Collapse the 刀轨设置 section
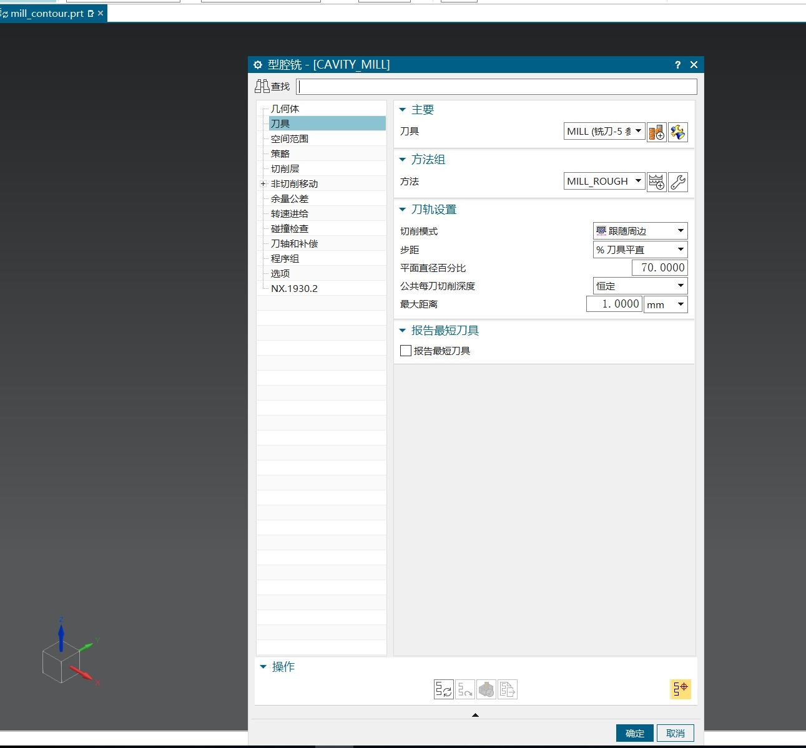This screenshot has height=748, width=806. (x=403, y=210)
